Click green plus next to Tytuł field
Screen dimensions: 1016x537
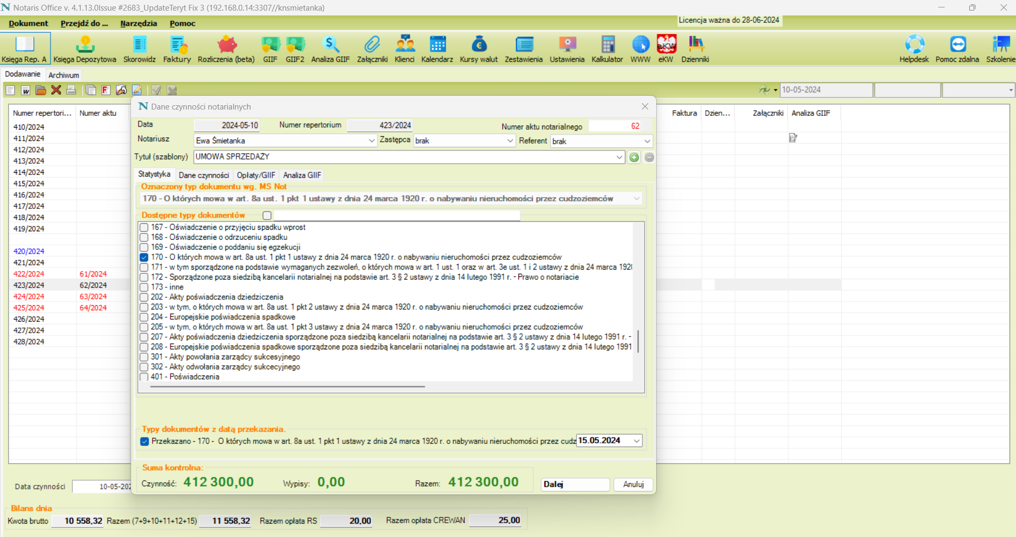point(634,157)
